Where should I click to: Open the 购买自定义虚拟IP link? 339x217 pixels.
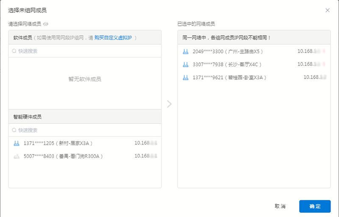point(113,38)
